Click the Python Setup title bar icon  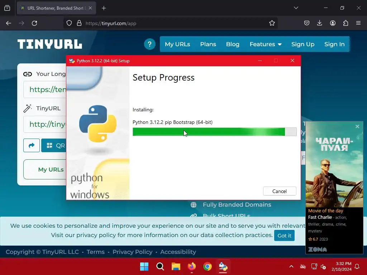[x=72, y=61]
